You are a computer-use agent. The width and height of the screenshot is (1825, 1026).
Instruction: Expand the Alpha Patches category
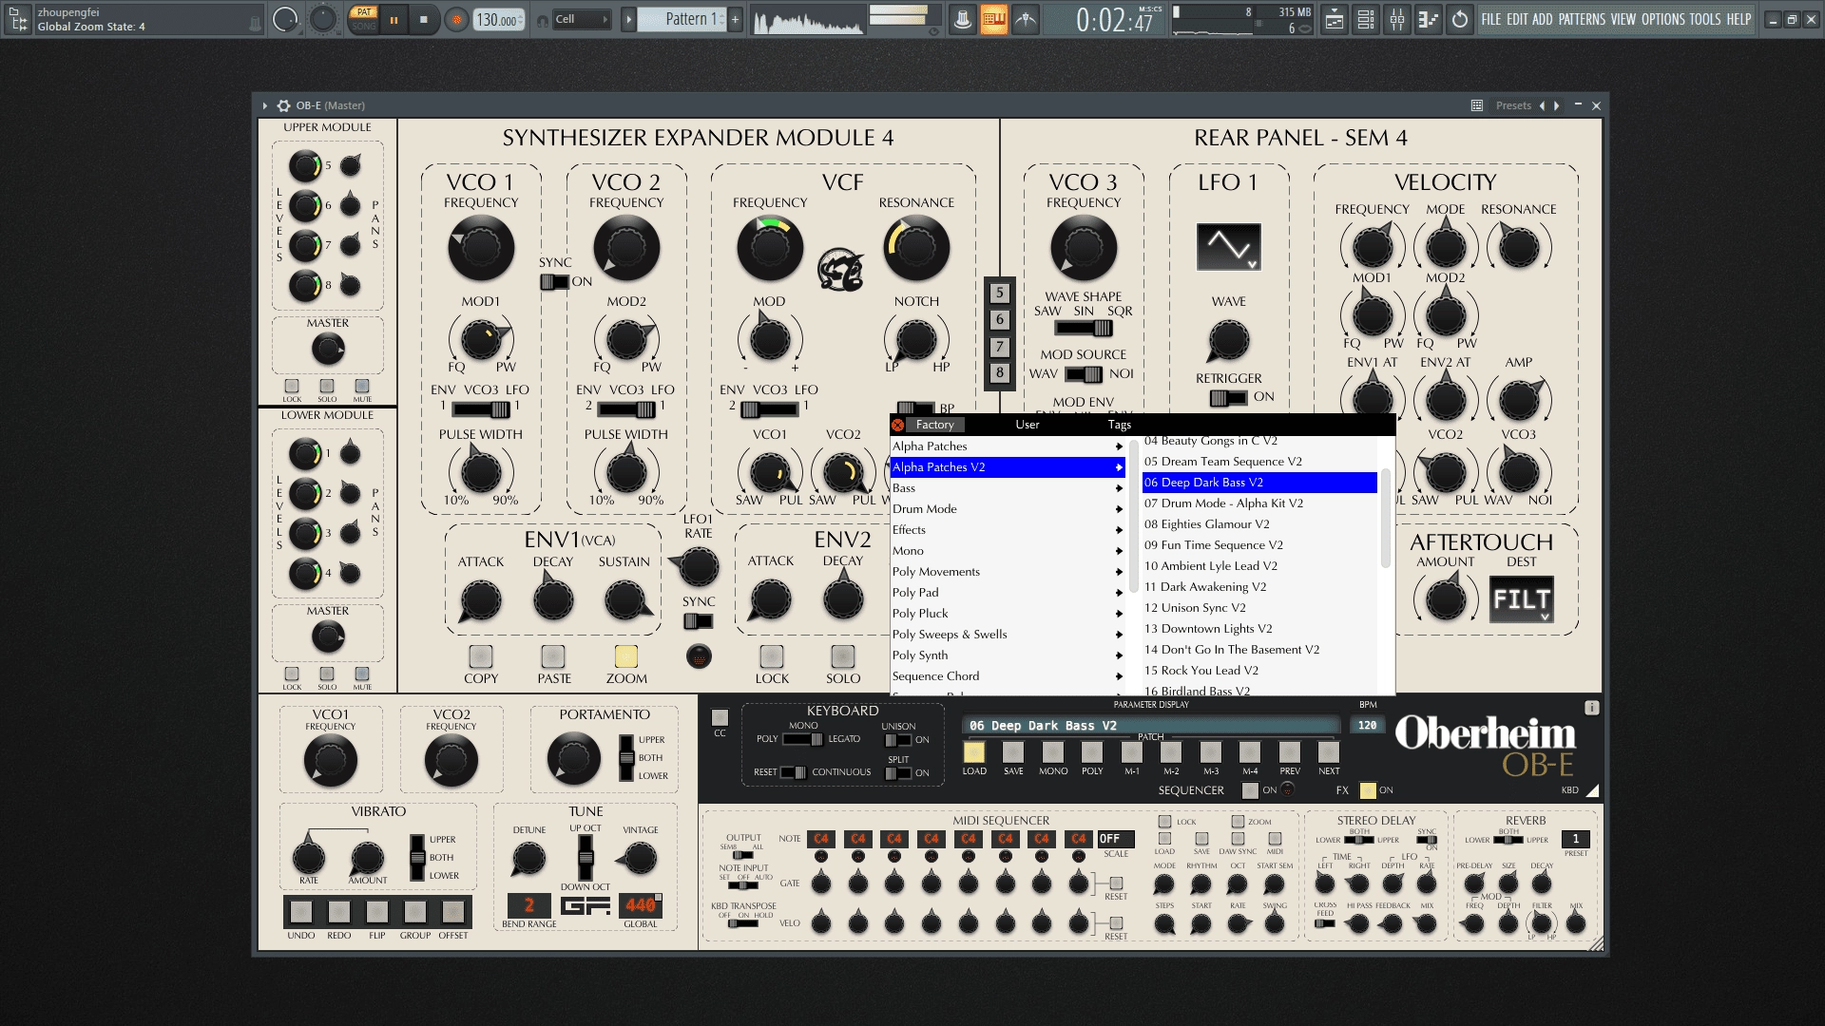click(x=1008, y=446)
